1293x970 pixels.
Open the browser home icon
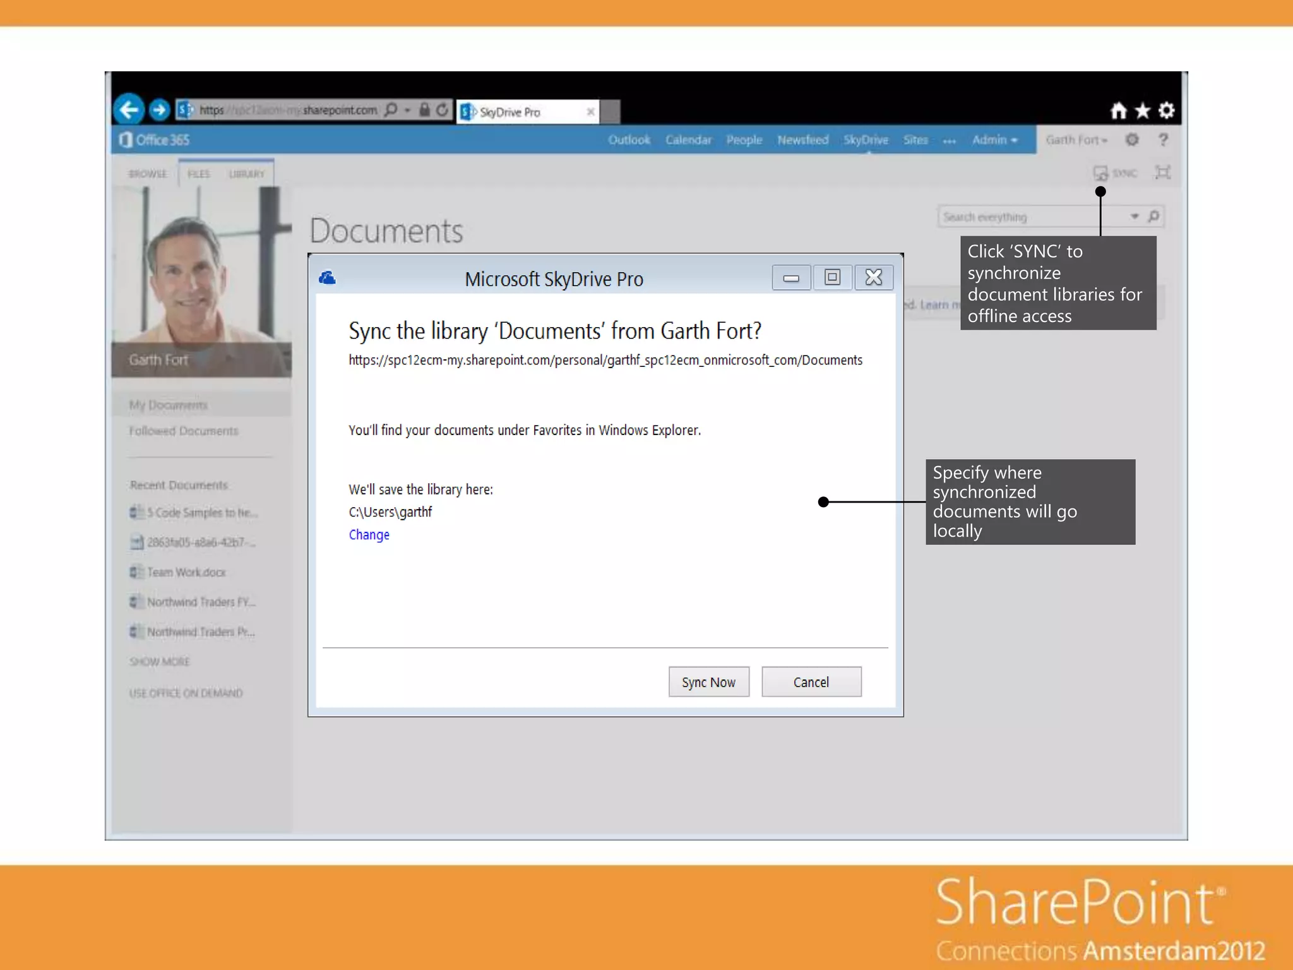(x=1118, y=111)
